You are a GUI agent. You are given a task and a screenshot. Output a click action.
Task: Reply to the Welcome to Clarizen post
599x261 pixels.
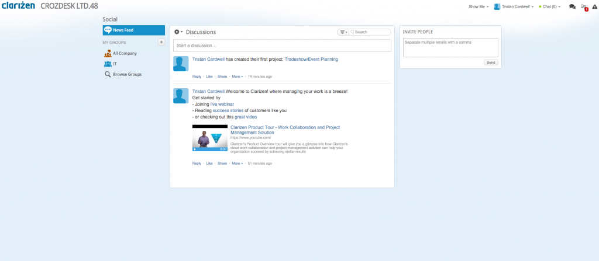pyautogui.click(x=197, y=163)
